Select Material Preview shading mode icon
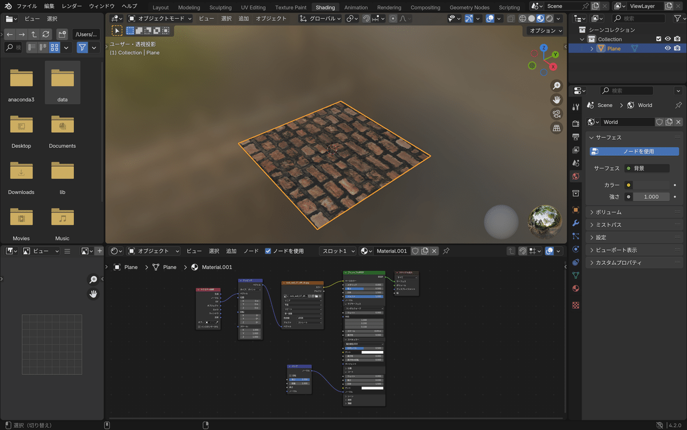This screenshot has height=430, width=687. [x=540, y=18]
